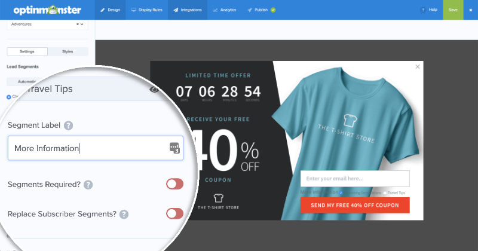This screenshot has height=251, width=478.
Task: Select the Limited Time Offer heading
Action: pos(218,75)
